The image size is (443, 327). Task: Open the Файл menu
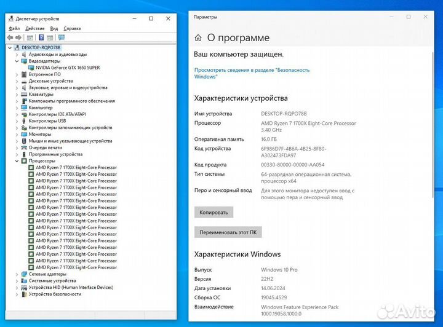coord(14,28)
